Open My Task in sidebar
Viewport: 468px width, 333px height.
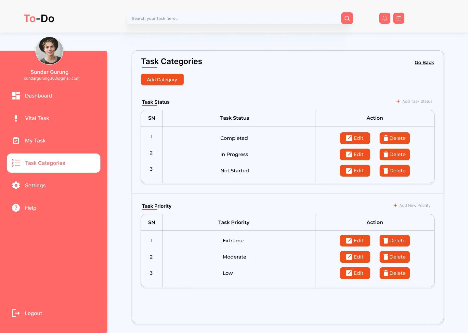pos(54,140)
